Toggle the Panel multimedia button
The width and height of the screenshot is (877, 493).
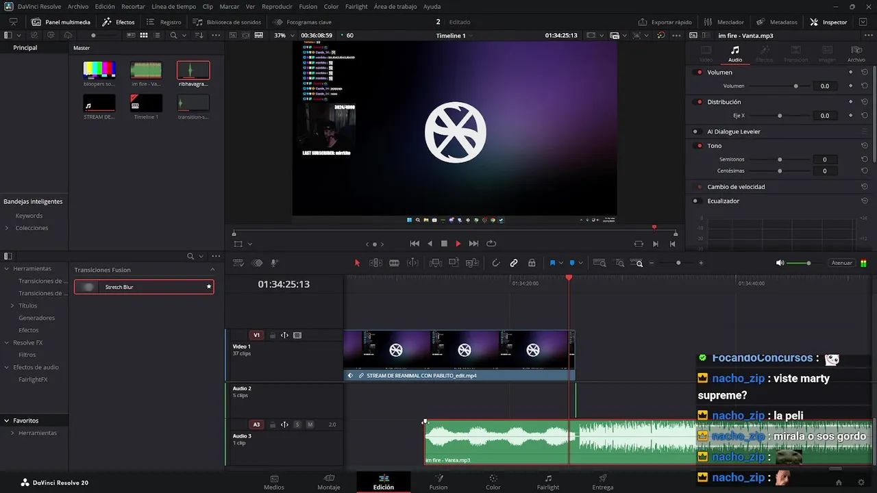61,22
